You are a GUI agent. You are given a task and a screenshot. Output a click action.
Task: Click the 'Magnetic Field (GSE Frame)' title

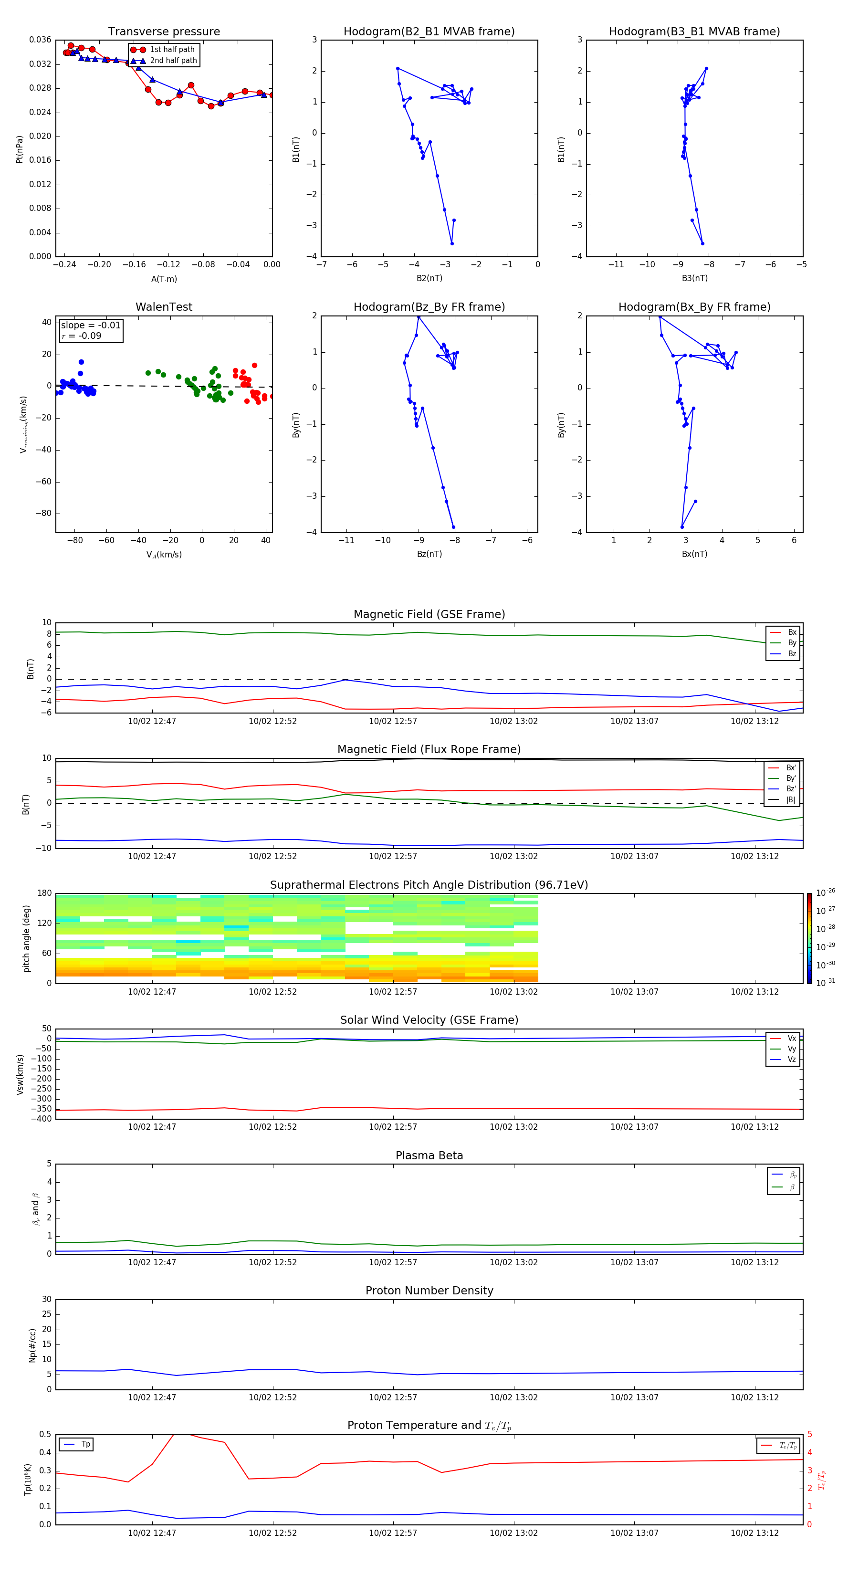tap(429, 614)
